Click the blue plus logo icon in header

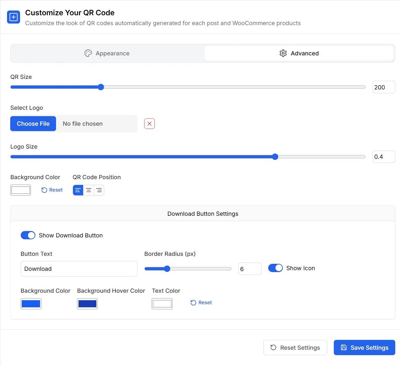(x=13, y=17)
